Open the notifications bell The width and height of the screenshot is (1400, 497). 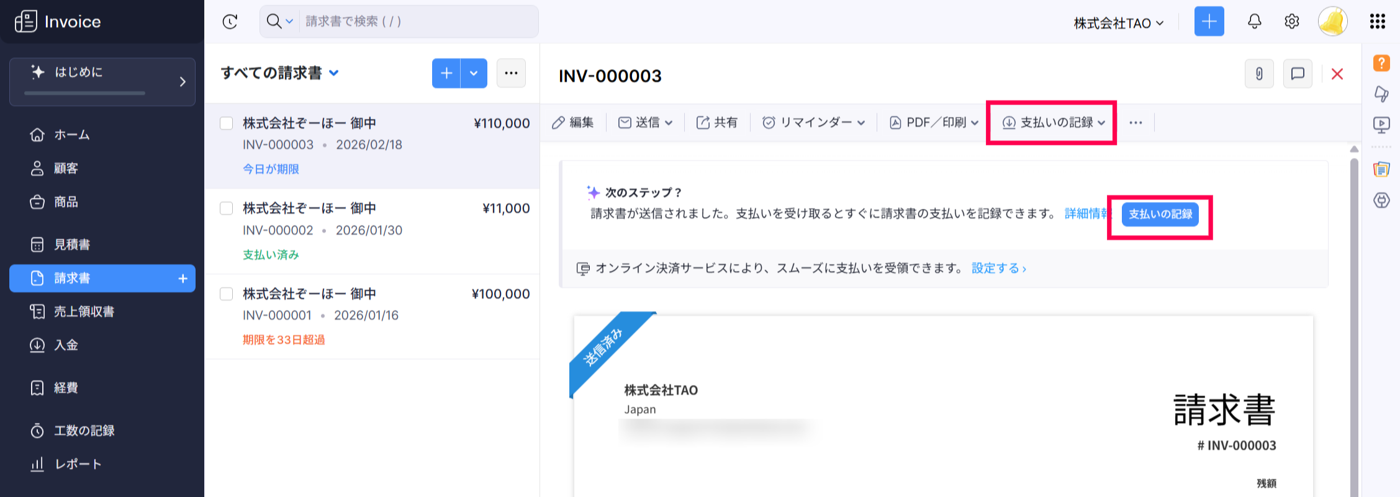(x=1254, y=22)
